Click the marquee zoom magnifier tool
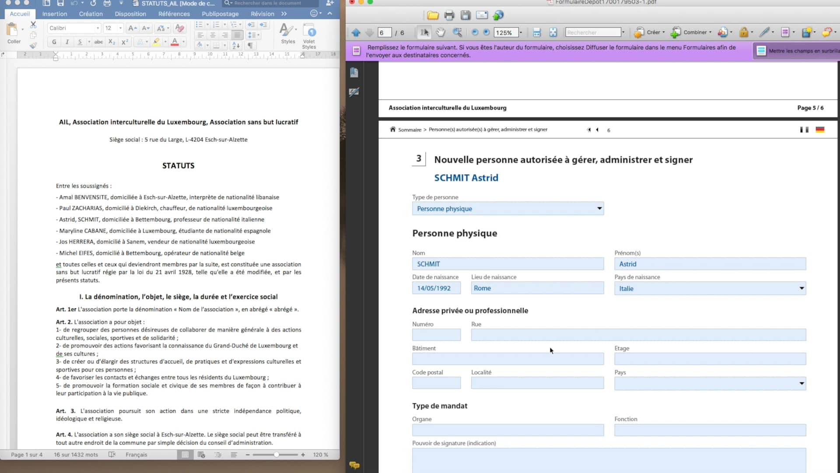This screenshot has height=473, width=840. (457, 32)
